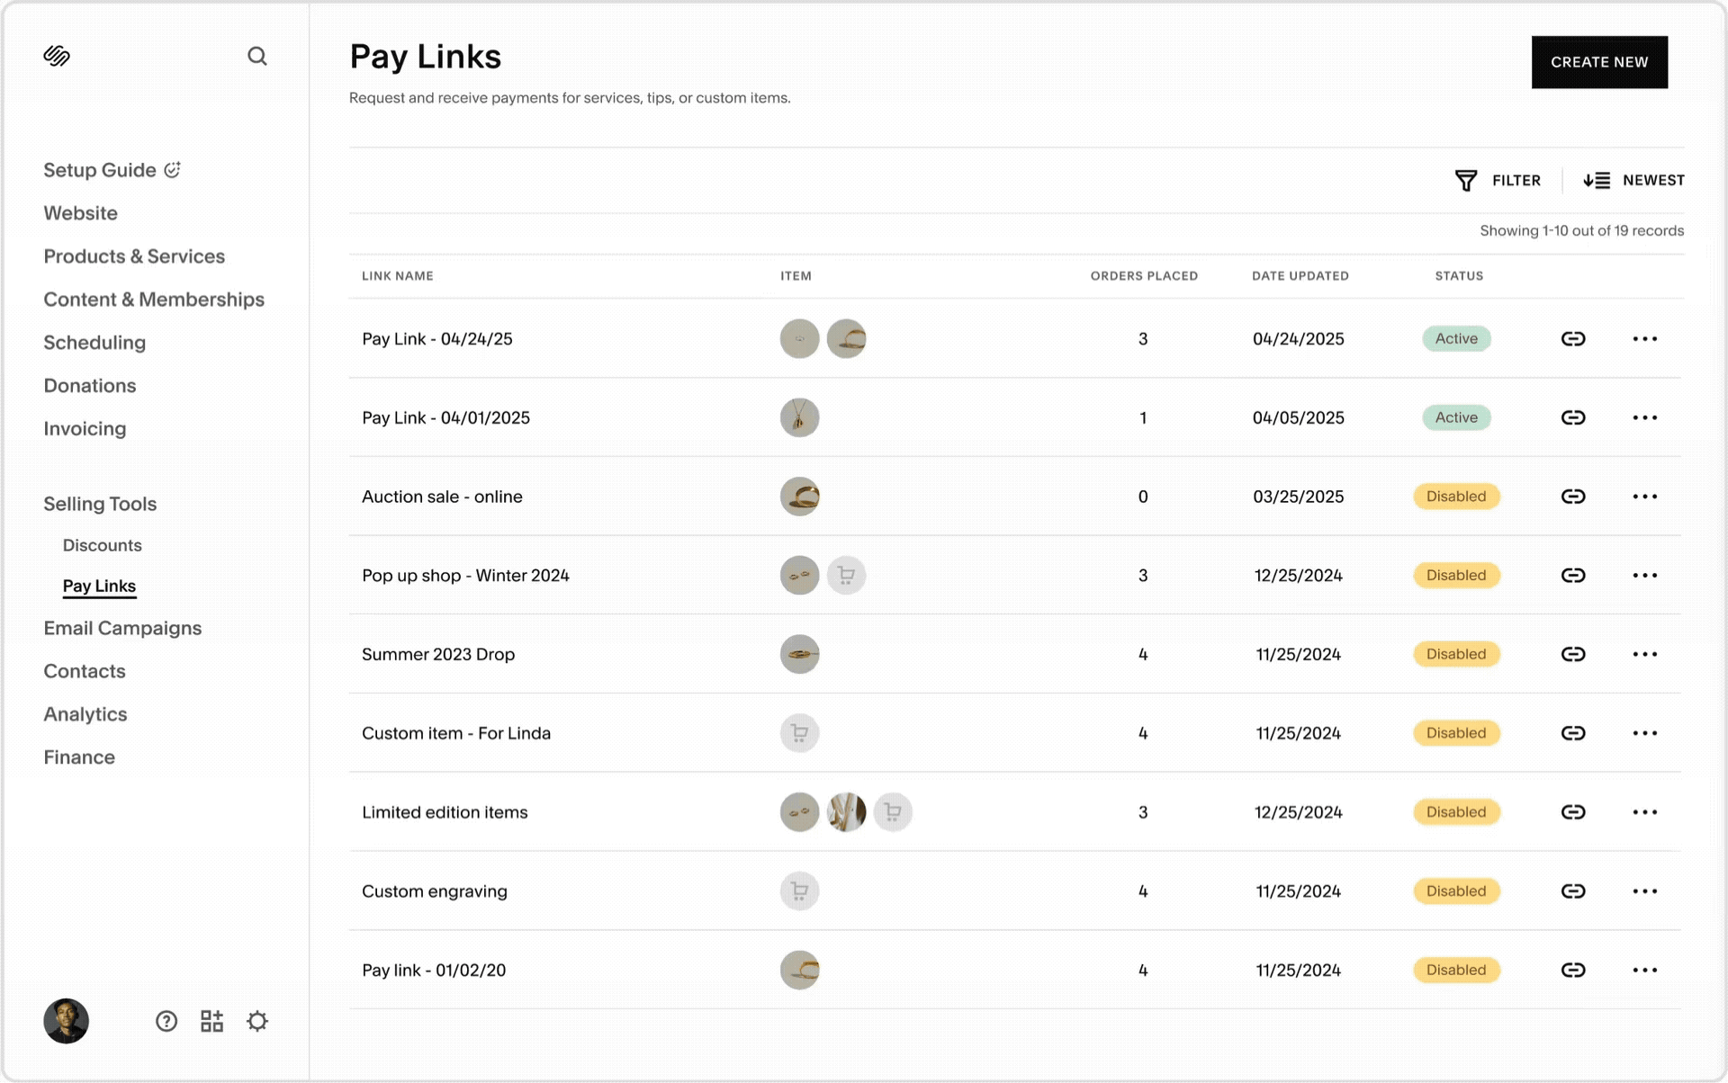Go to Discounts under Selling Tools
The height and width of the screenshot is (1083, 1728).
coord(102,545)
